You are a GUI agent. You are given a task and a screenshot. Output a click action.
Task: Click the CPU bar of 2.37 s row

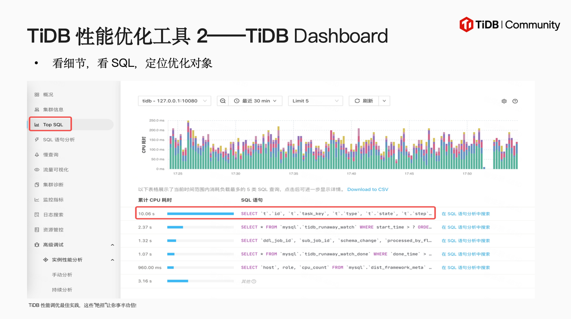tap(200, 227)
